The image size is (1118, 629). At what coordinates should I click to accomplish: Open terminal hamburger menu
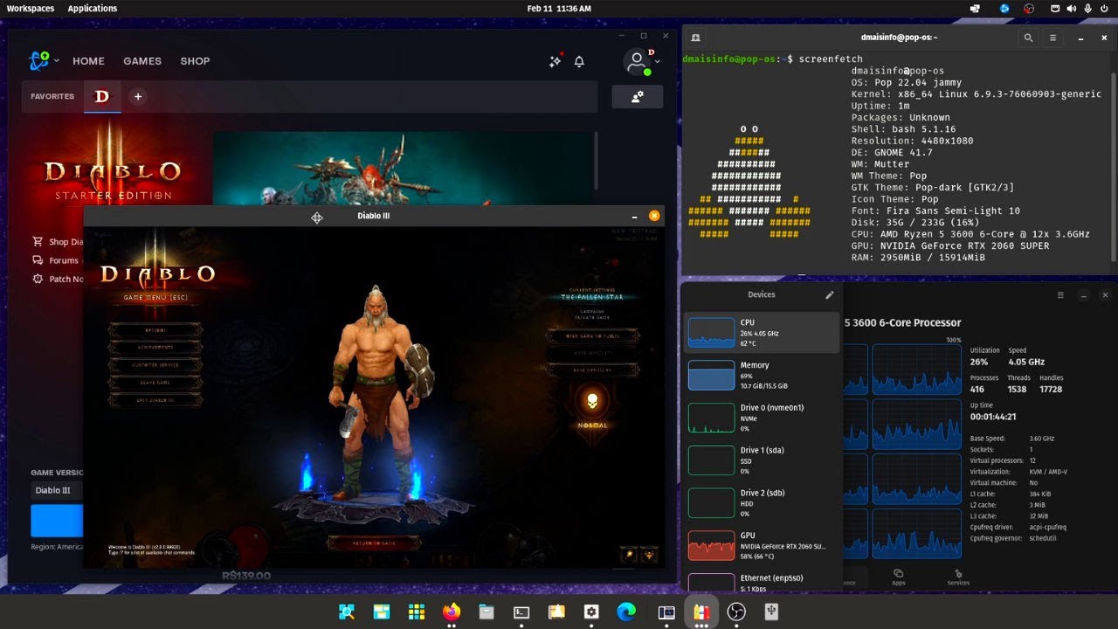click(x=1052, y=38)
